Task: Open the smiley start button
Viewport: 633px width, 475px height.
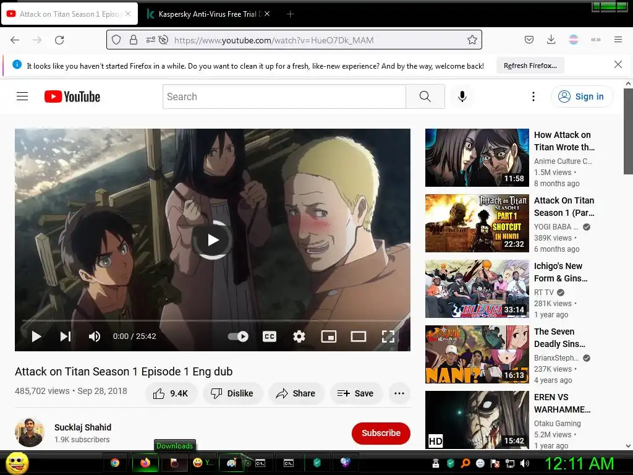Action: 17,463
